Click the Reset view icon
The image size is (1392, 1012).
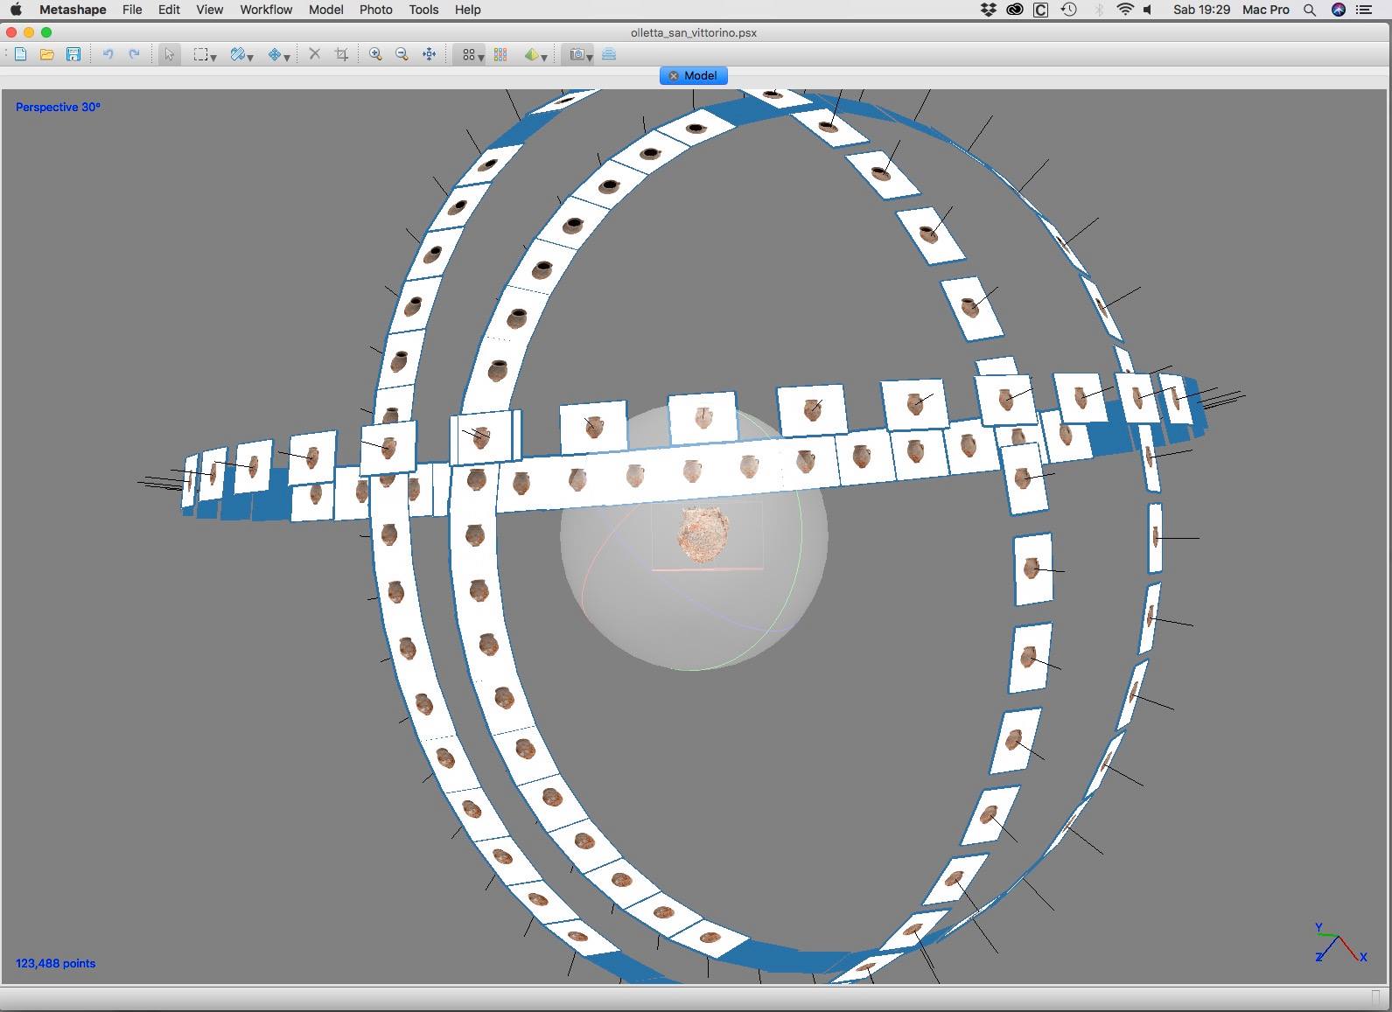point(430,54)
